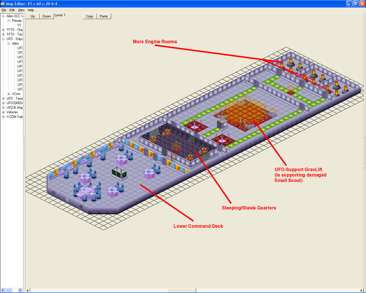
Task: Select the Primary tree item
Action: 17,21
